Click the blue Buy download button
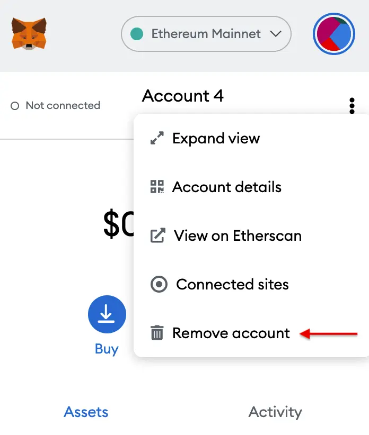The width and height of the screenshot is (369, 435). click(x=107, y=314)
